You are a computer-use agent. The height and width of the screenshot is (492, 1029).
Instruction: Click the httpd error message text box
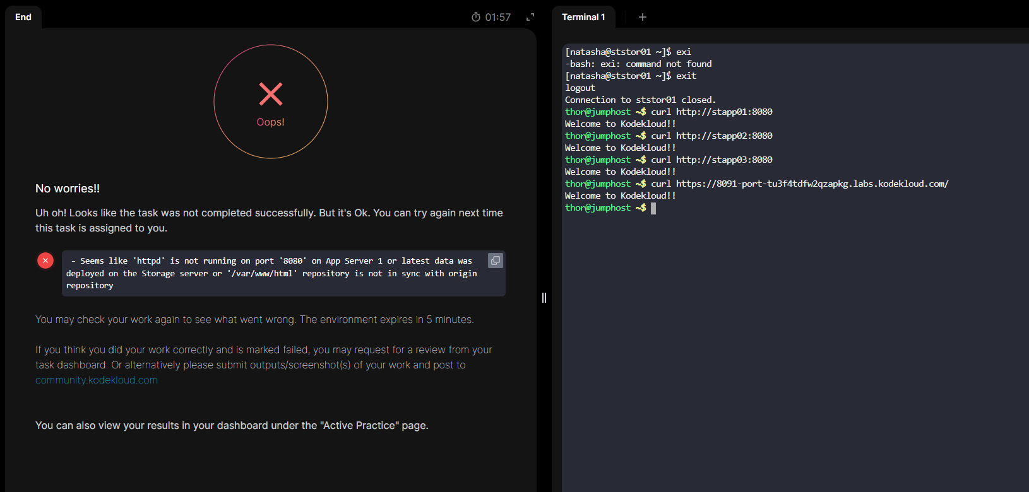point(271,273)
